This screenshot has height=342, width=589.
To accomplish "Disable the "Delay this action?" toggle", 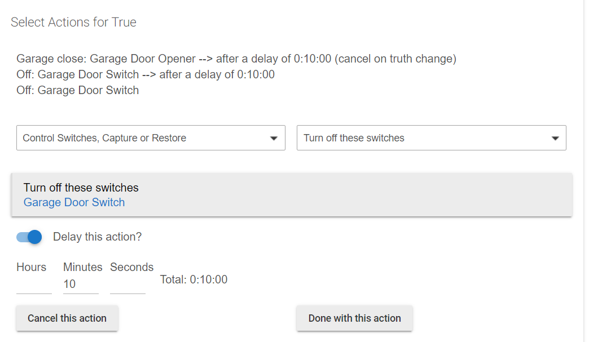I will [29, 237].
